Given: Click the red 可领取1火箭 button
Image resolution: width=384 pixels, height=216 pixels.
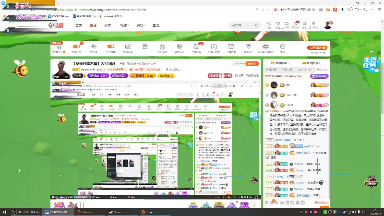Looking at the screenshot, I should tap(220, 76).
